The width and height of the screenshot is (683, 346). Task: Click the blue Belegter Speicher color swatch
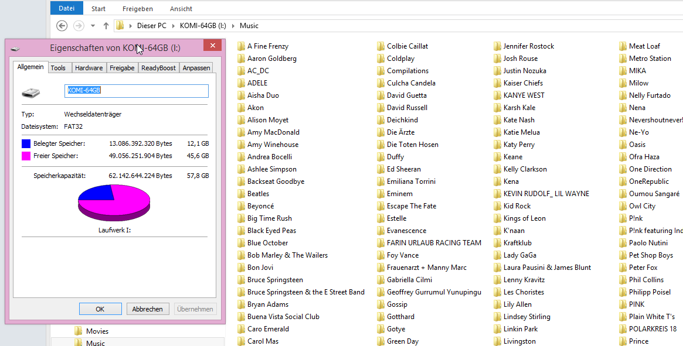coord(26,143)
